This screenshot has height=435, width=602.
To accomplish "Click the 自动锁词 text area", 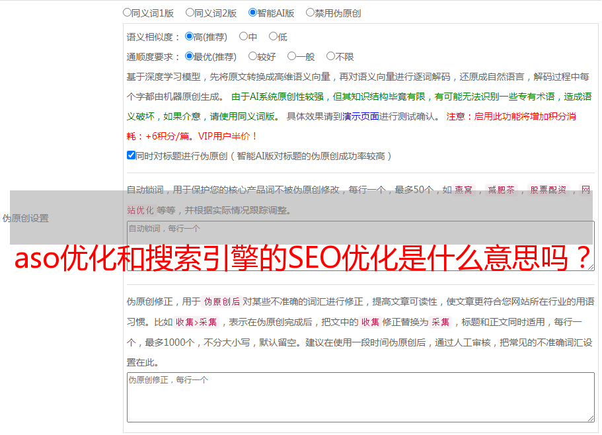I will point(361,246).
